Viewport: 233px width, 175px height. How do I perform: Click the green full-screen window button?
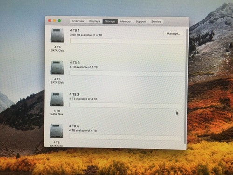pos(59,21)
